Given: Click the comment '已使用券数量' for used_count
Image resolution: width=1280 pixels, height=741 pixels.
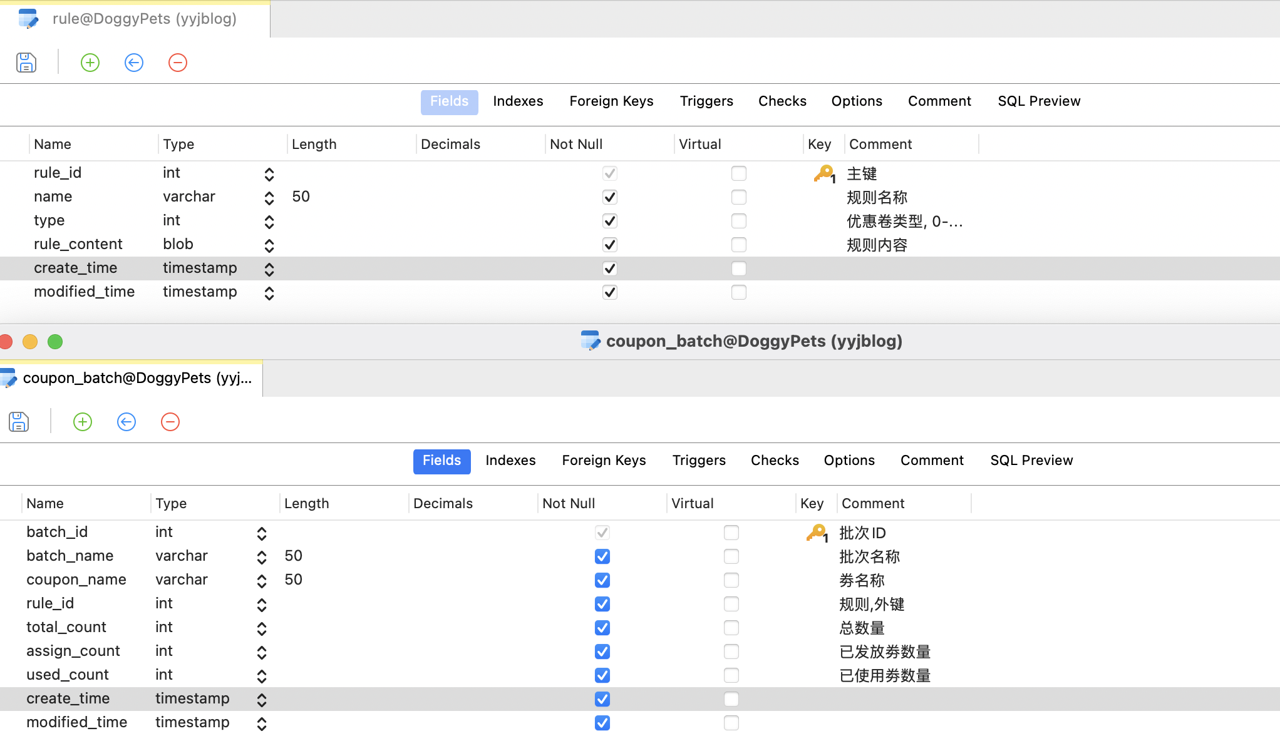Looking at the screenshot, I should click(x=885, y=676).
